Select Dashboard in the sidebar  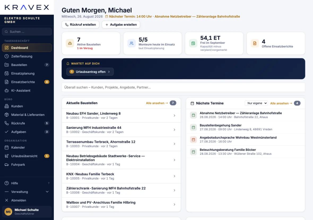pos(27,48)
